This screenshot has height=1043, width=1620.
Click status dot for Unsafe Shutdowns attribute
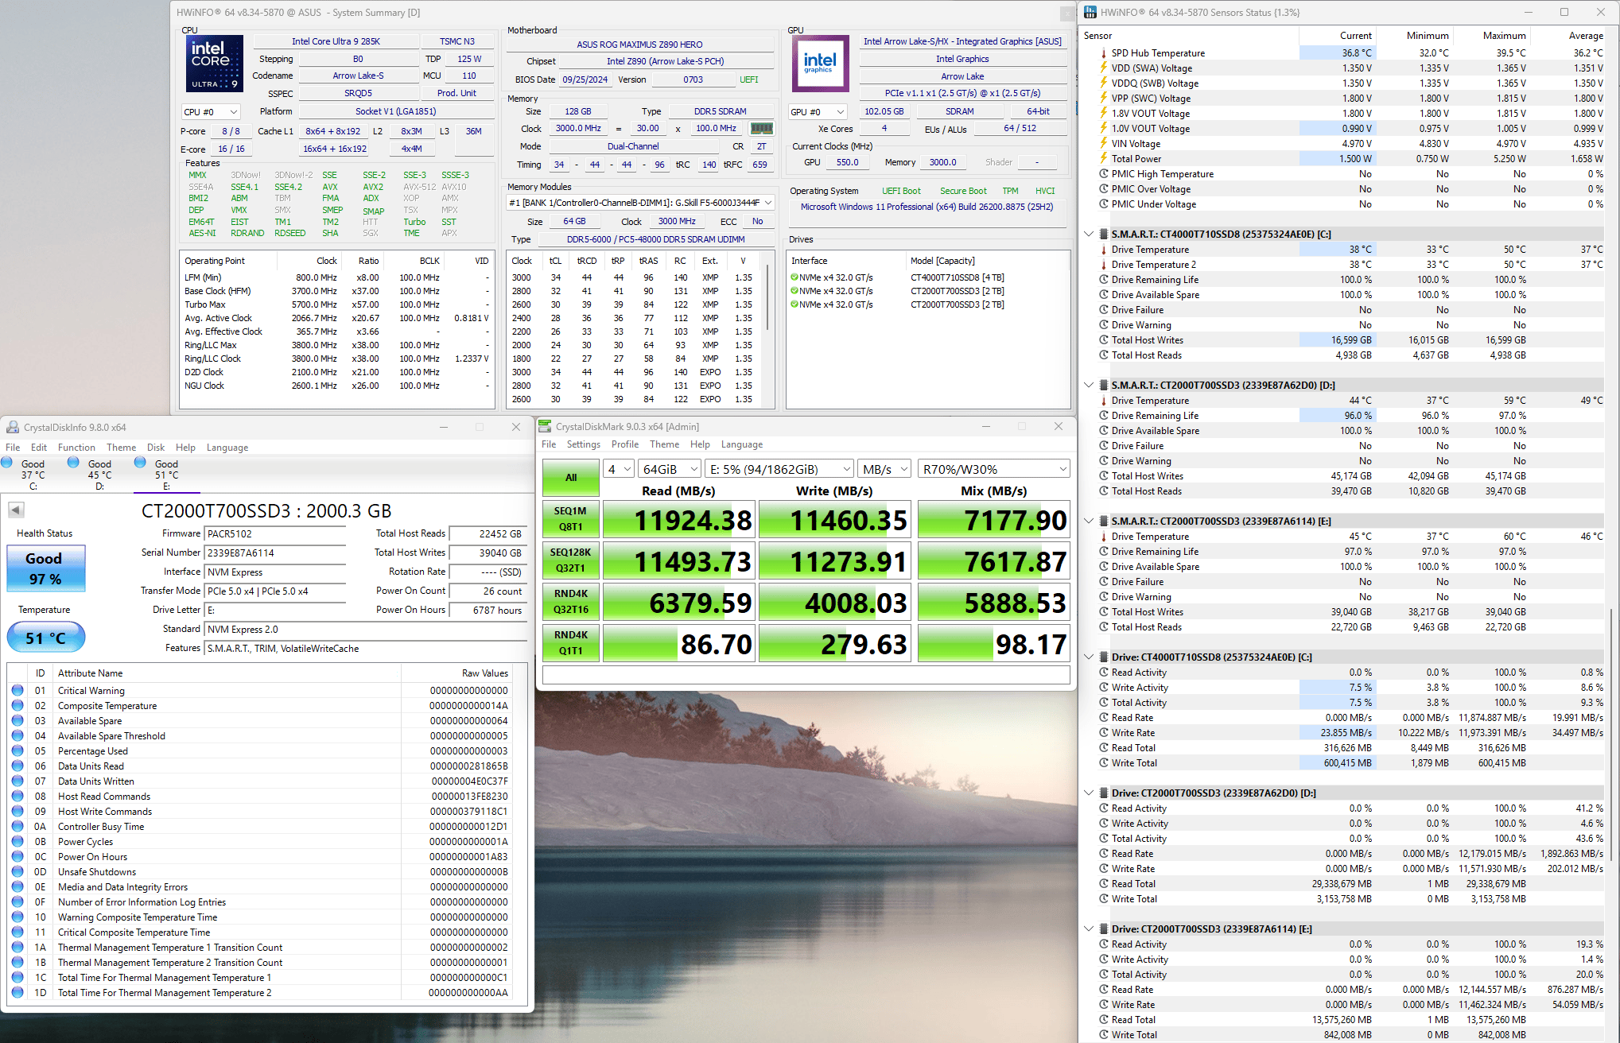(x=17, y=872)
